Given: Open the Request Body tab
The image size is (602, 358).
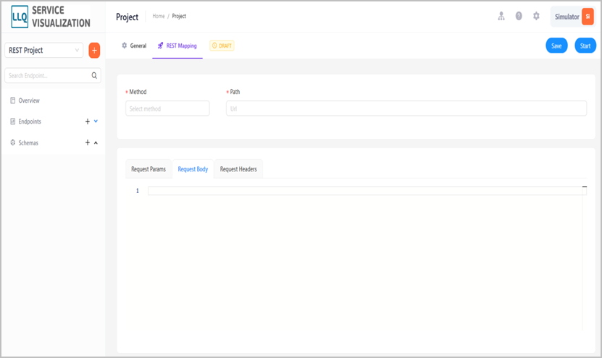Looking at the screenshot, I should tap(193, 169).
